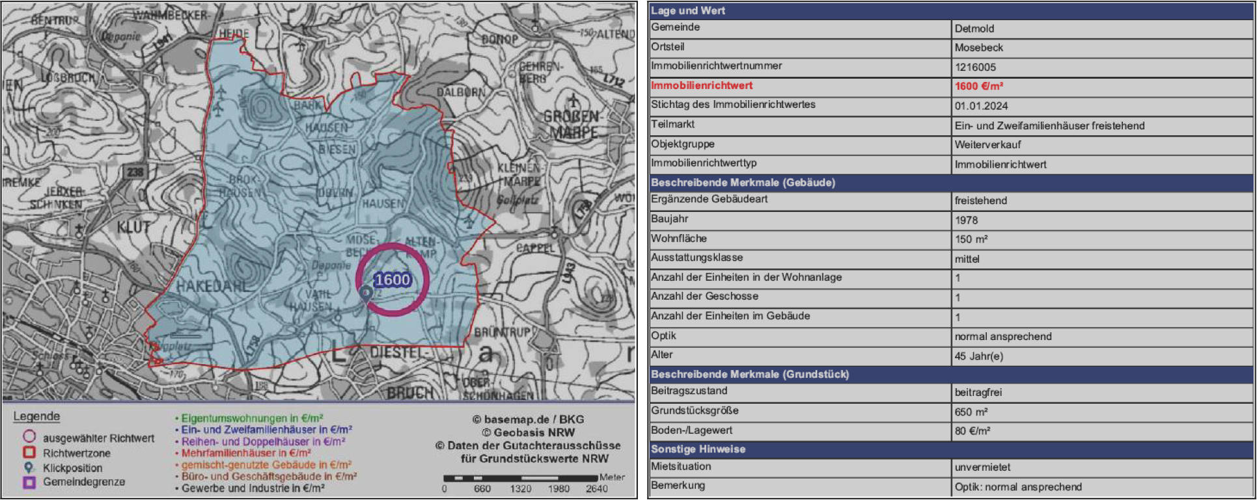
Task: Click the Baujahr value '1978'
Action: [x=966, y=220]
